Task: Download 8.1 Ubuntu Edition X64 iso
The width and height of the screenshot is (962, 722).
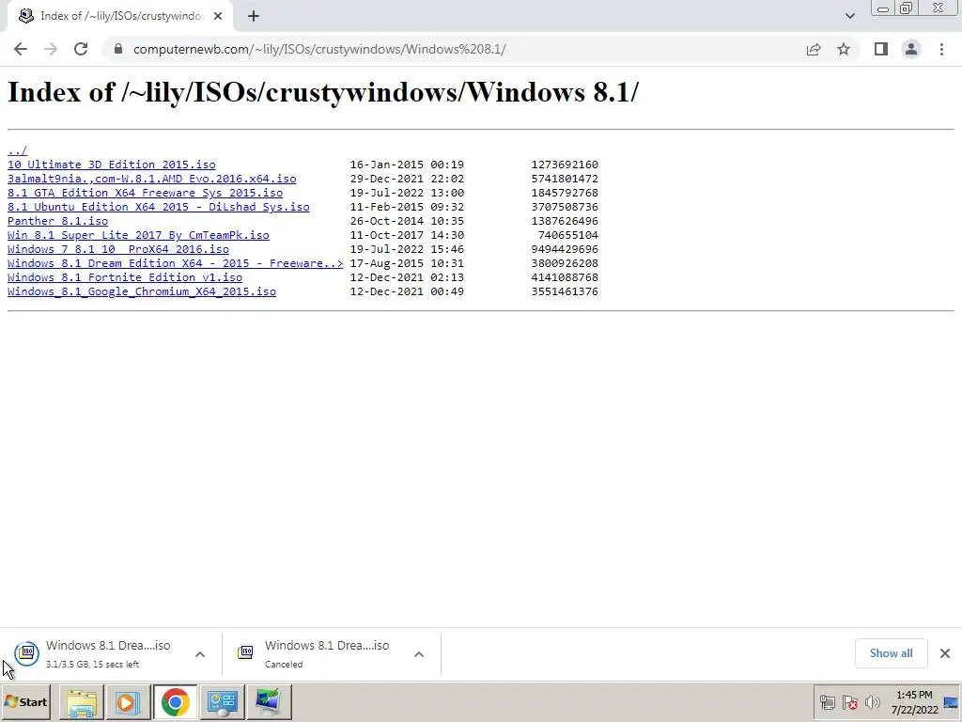Action: 158,207
